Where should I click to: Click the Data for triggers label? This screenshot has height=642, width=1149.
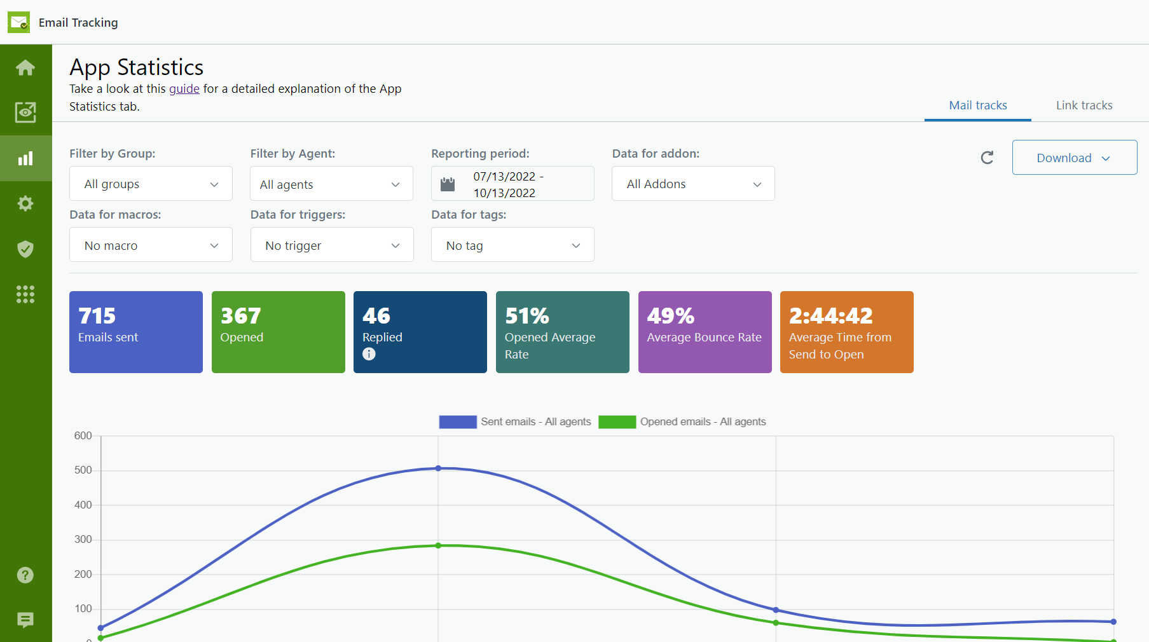click(298, 214)
